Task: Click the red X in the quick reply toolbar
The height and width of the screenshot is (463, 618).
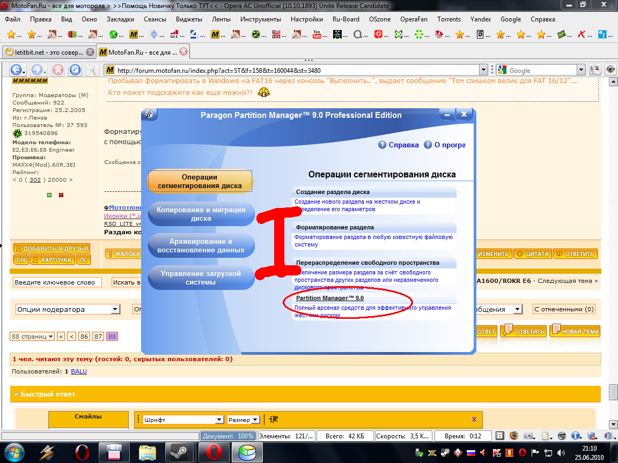Action: (x=474, y=419)
